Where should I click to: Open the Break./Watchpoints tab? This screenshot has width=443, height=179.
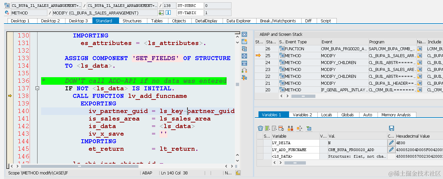278,21
